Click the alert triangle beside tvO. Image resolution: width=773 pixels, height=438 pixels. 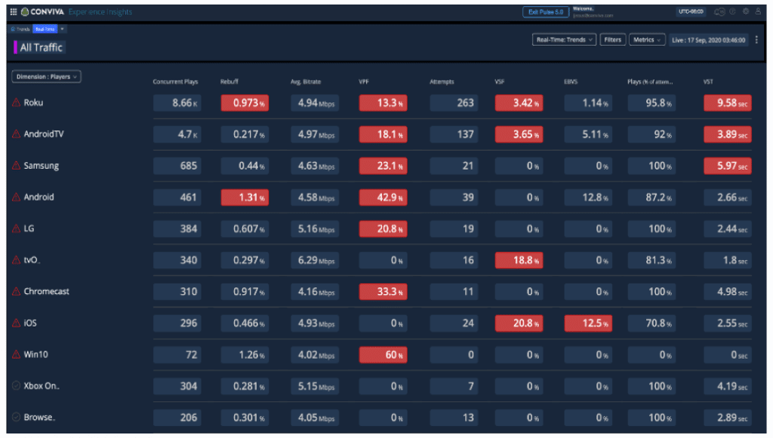(17, 260)
